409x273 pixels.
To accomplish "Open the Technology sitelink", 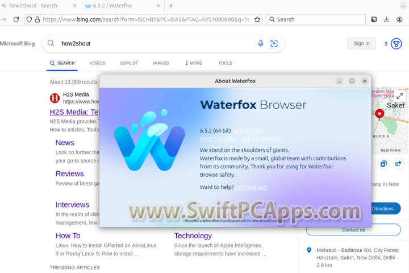I will click(x=193, y=235).
